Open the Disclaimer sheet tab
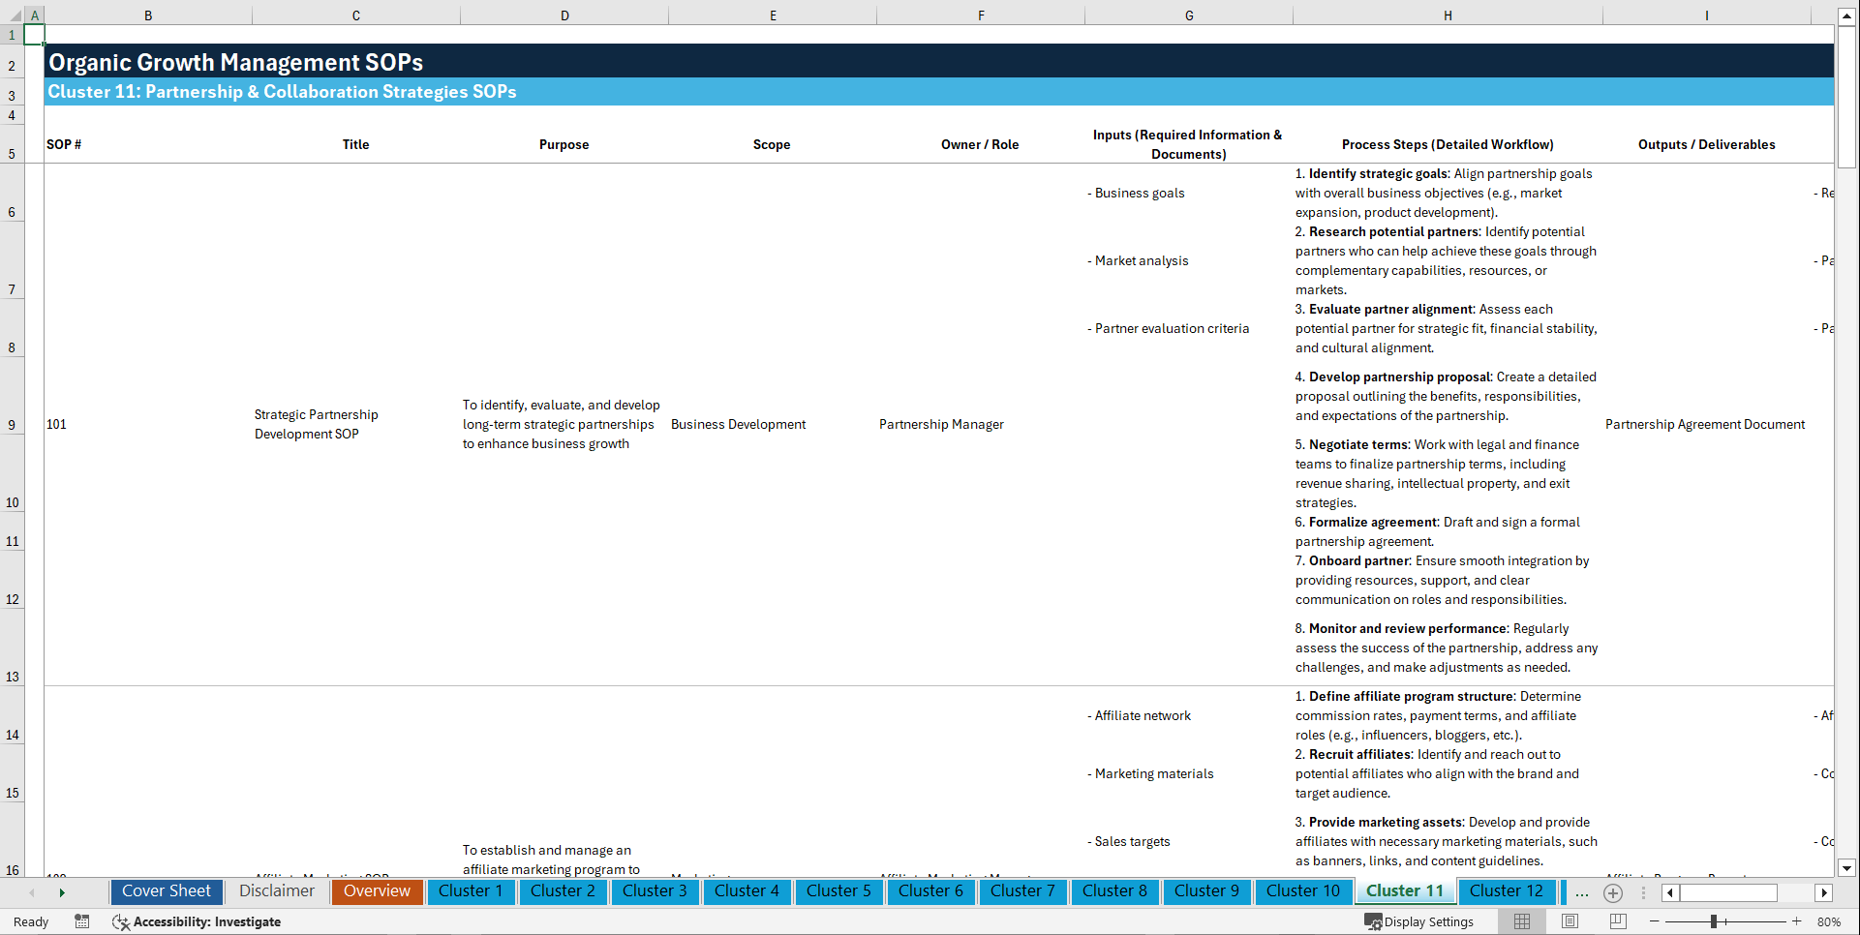The image size is (1860, 935). coord(276,891)
